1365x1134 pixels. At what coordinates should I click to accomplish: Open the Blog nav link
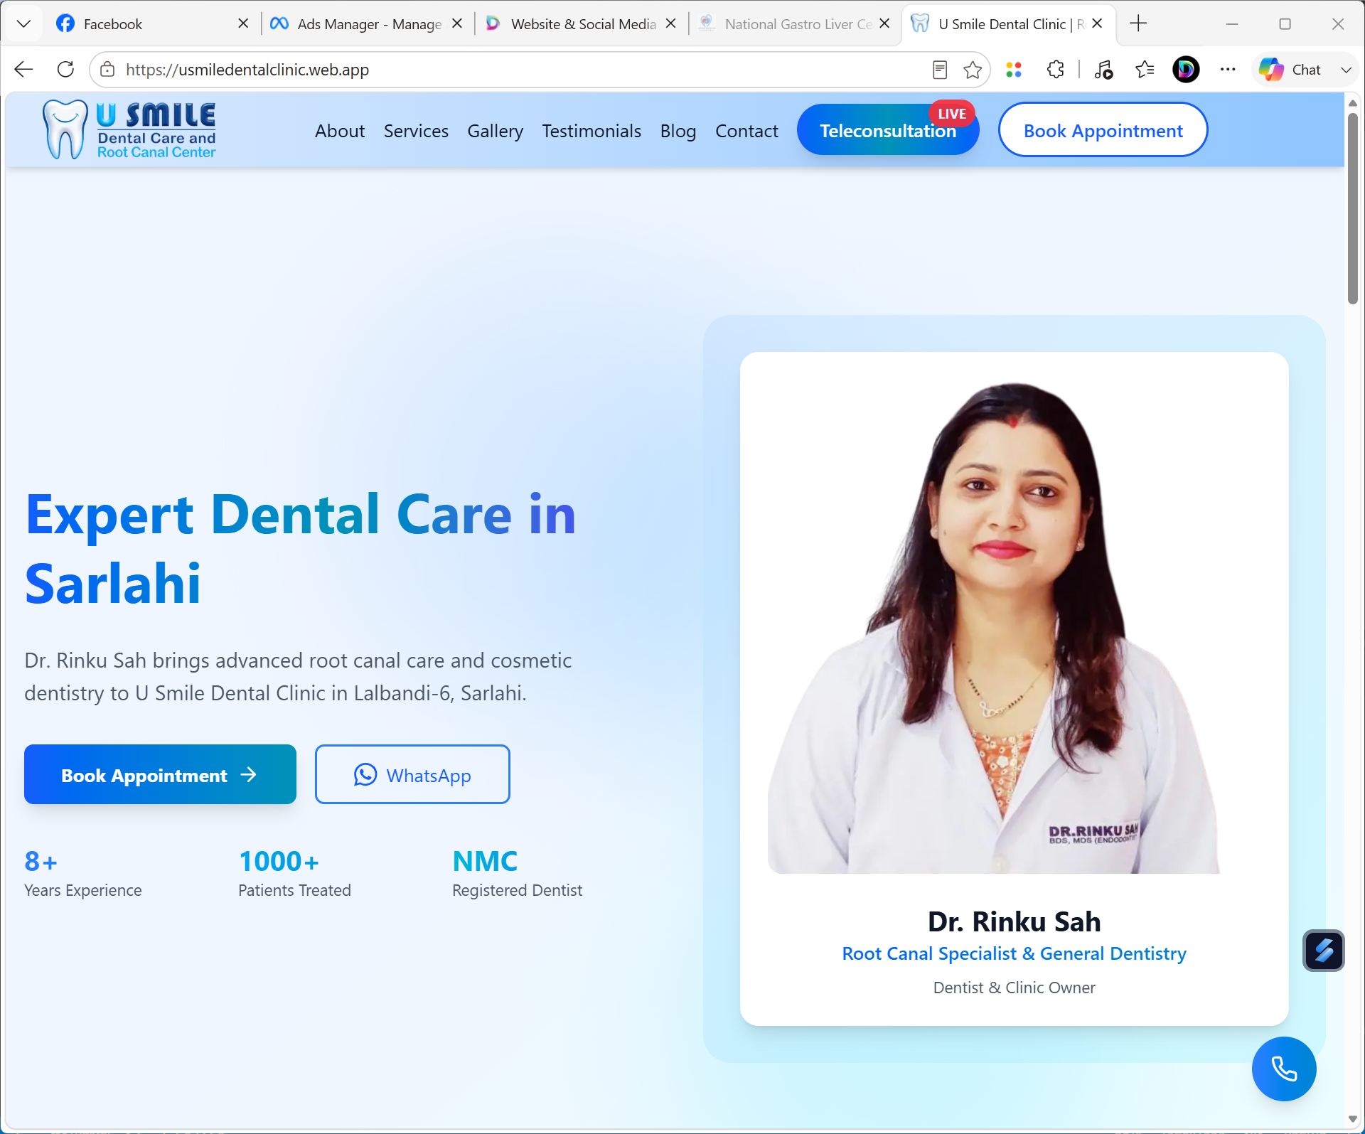click(678, 131)
